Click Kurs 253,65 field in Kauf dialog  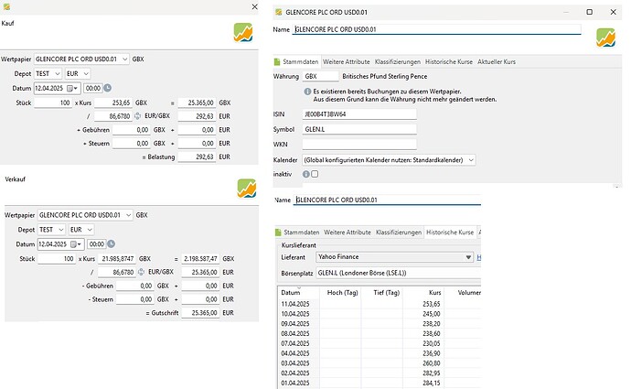(x=113, y=103)
